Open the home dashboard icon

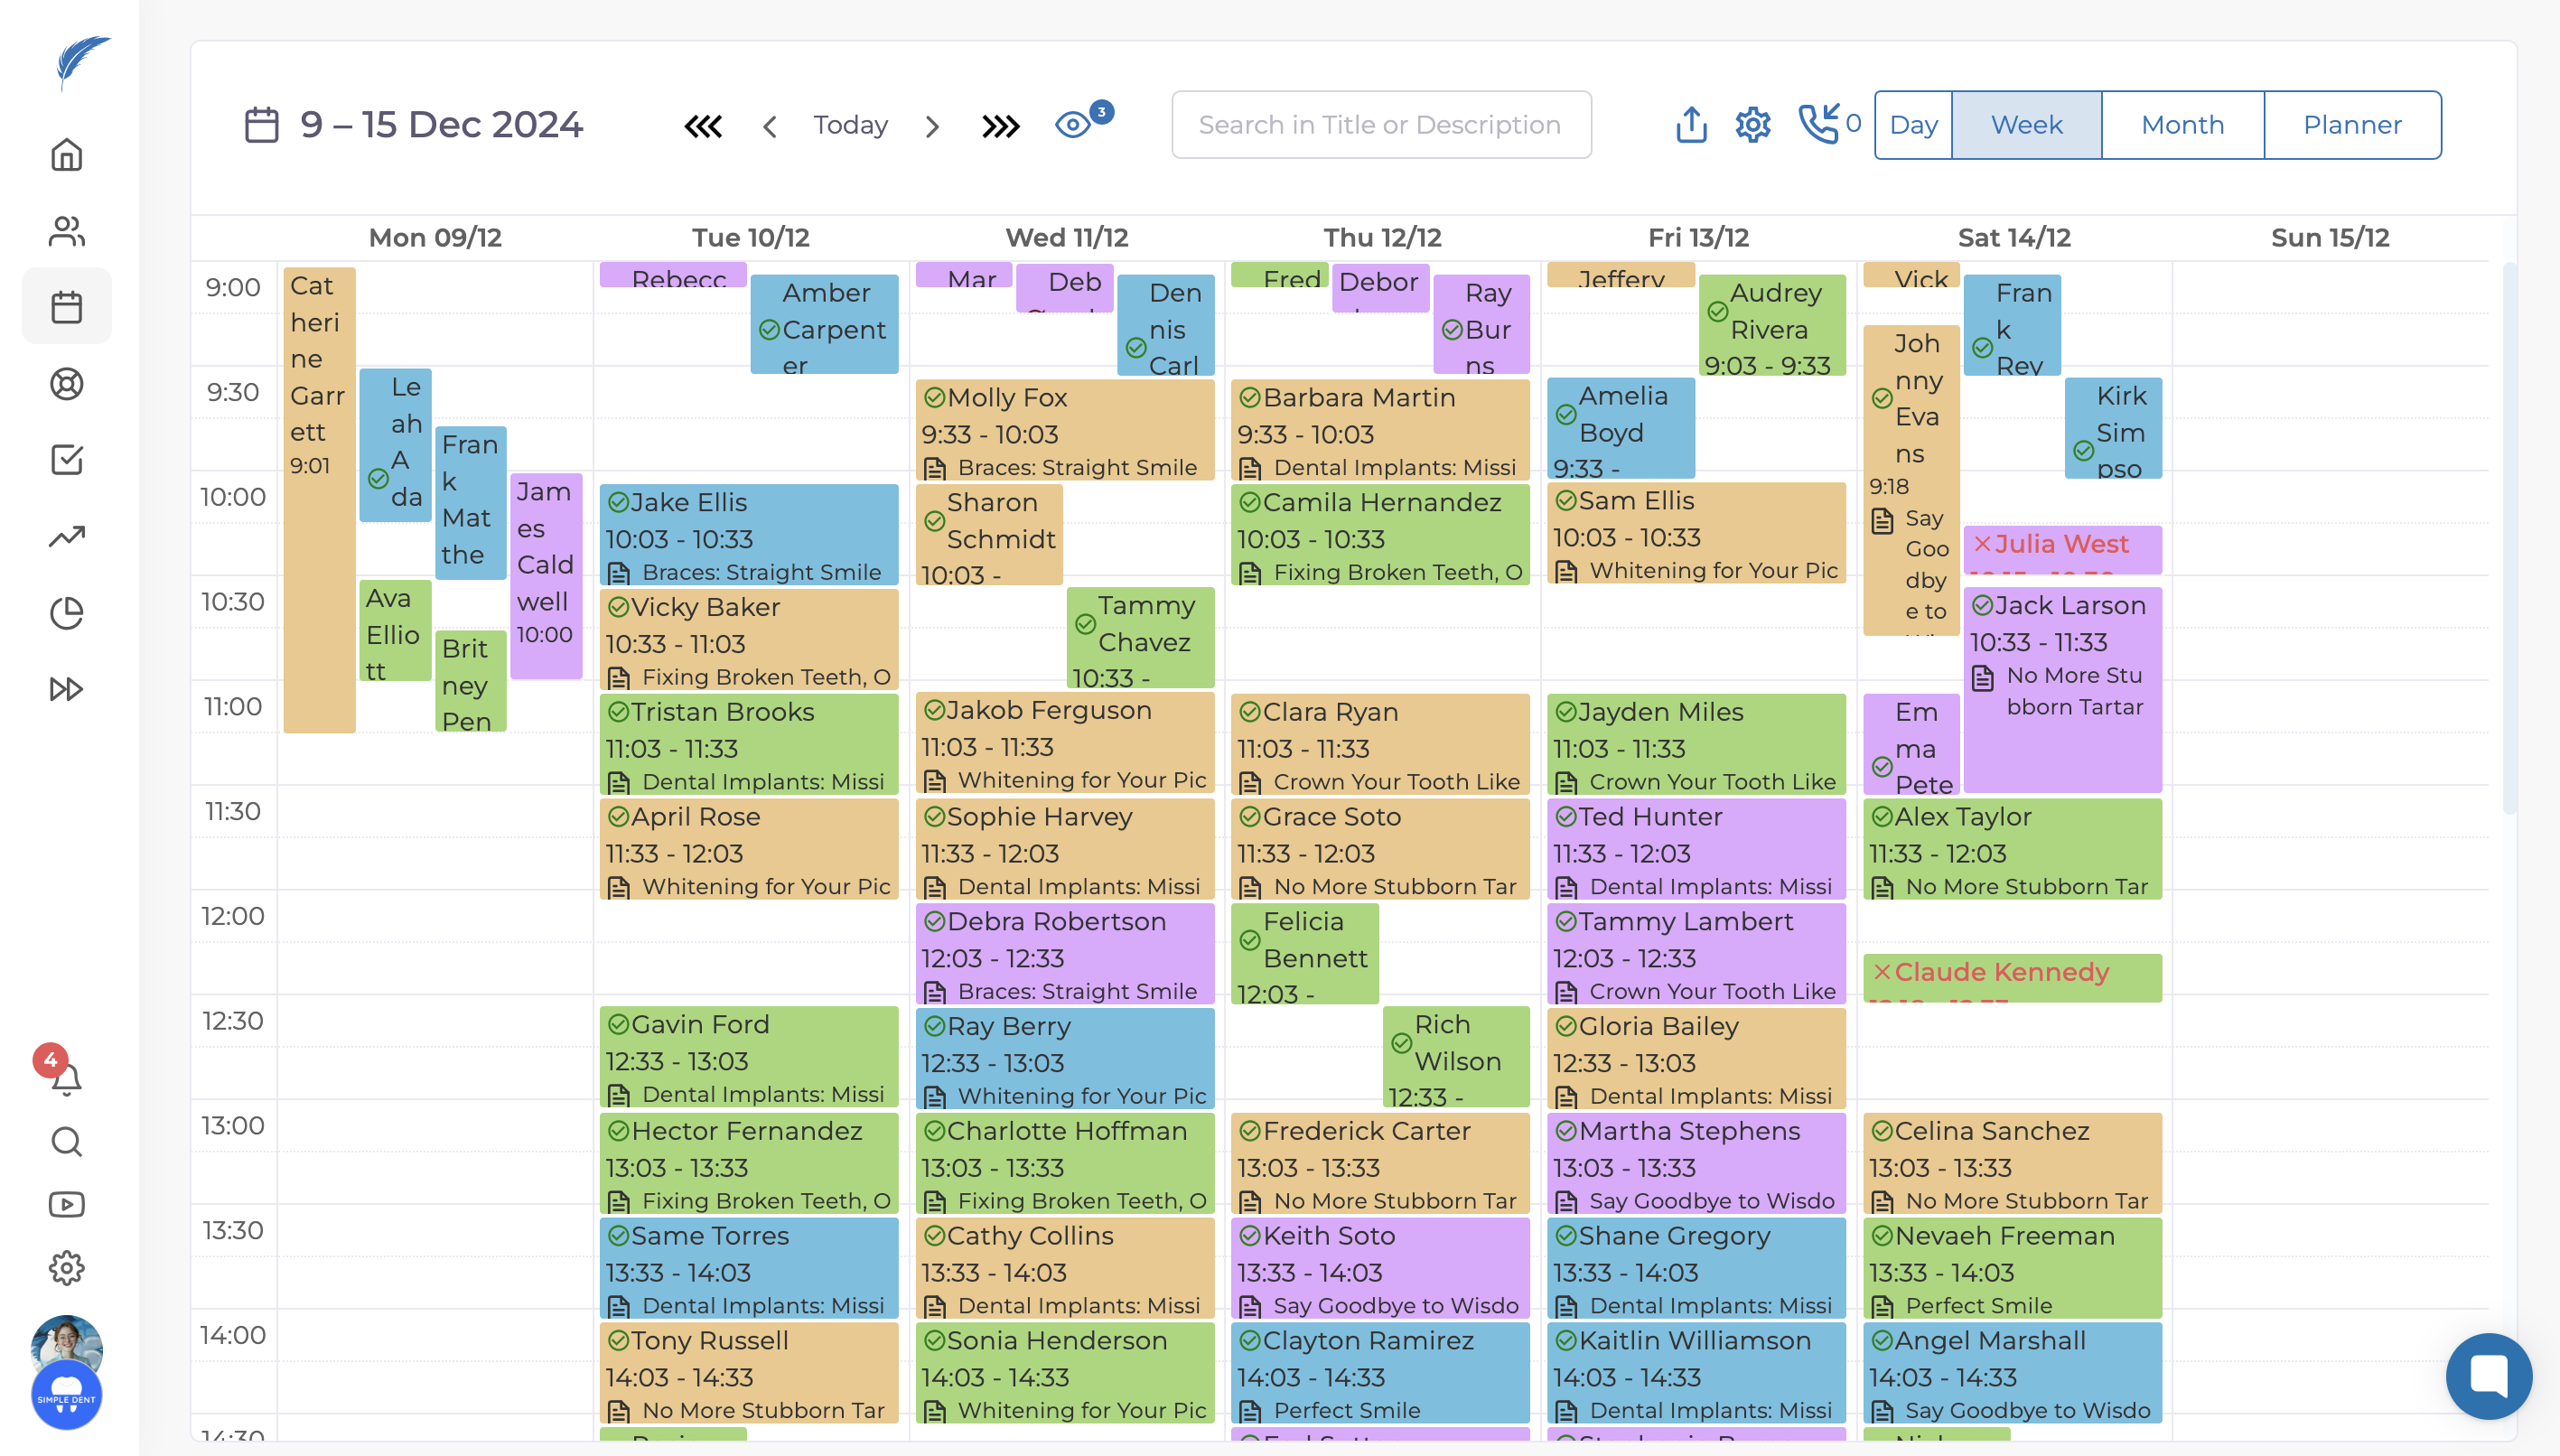67,155
